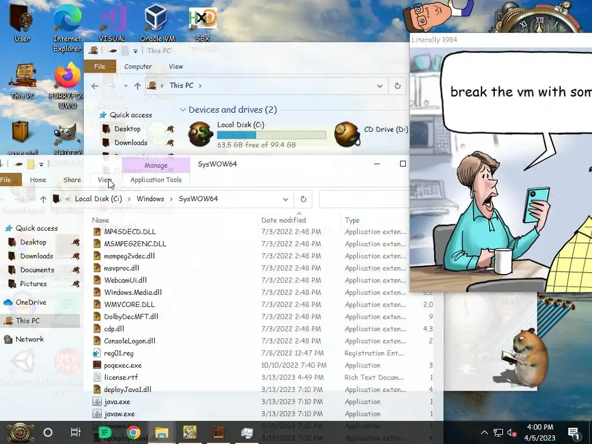Show hidden system tray icons
Viewport: 592px width, 444px height.
(484, 432)
